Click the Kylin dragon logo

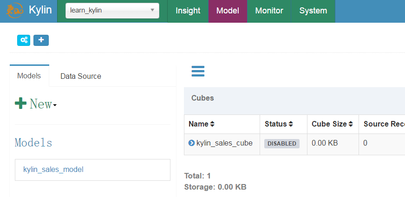(x=15, y=11)
